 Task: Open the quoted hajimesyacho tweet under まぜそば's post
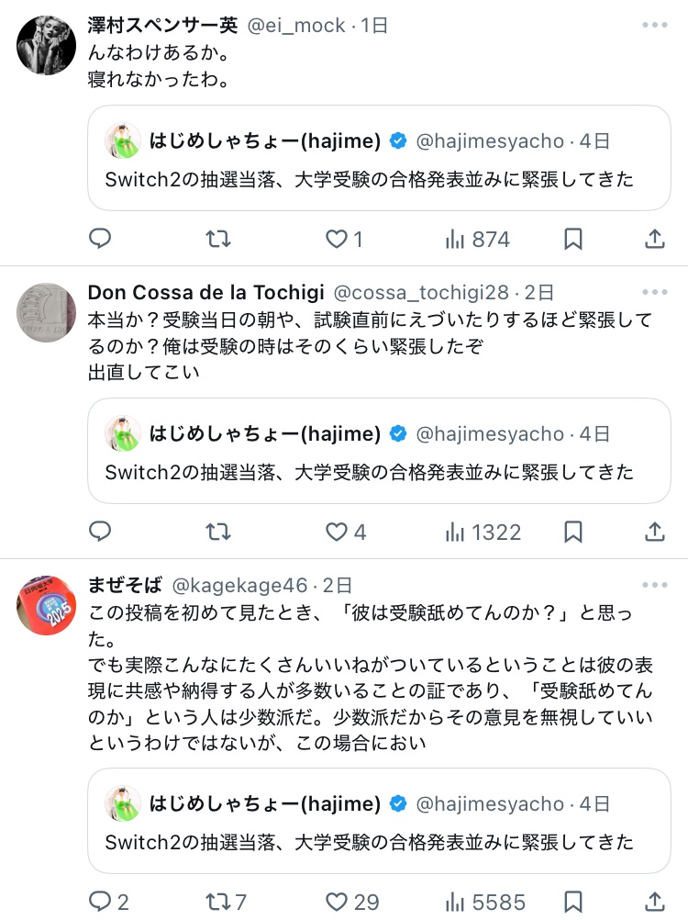coord(379,821)
